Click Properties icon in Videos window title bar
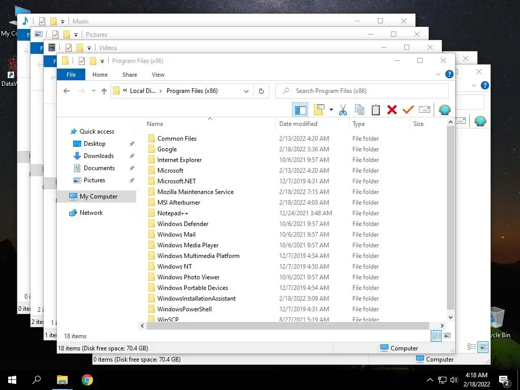Viewport: 520px width, 390px height. [69, 47]
